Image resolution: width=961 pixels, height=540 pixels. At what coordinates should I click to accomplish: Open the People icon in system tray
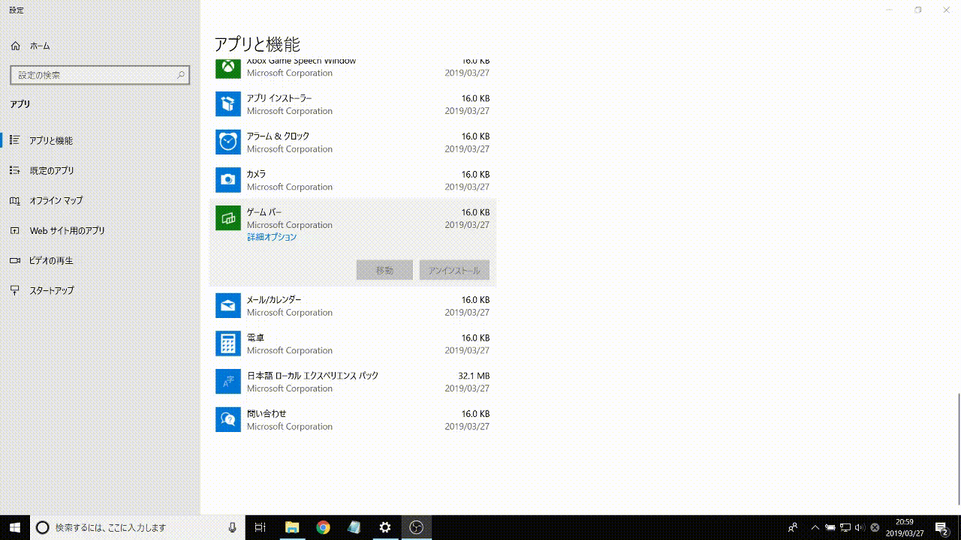coord(793,527)
